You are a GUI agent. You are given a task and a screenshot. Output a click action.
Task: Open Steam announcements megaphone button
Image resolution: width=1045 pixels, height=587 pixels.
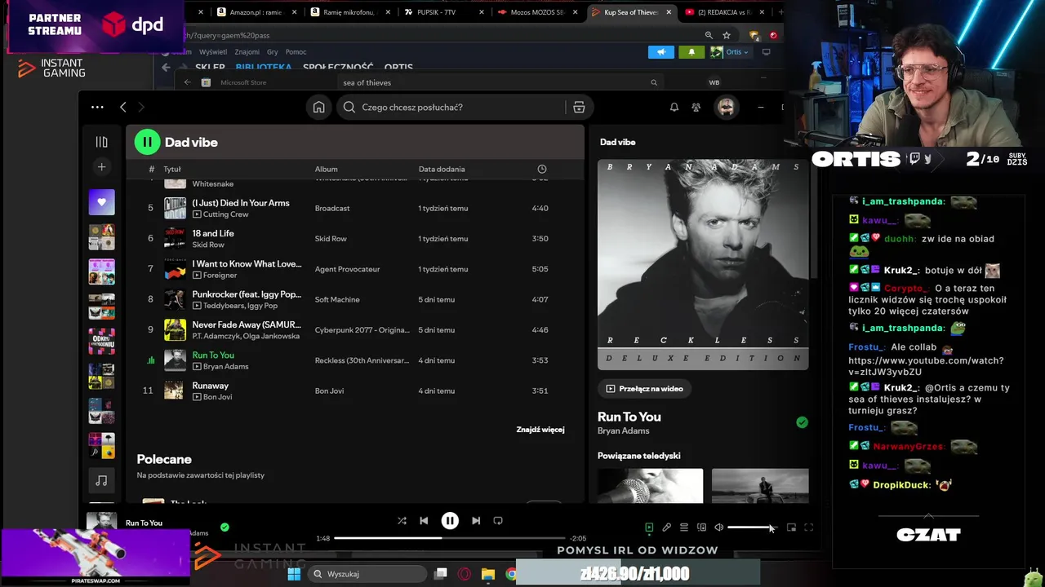(661, 52)
